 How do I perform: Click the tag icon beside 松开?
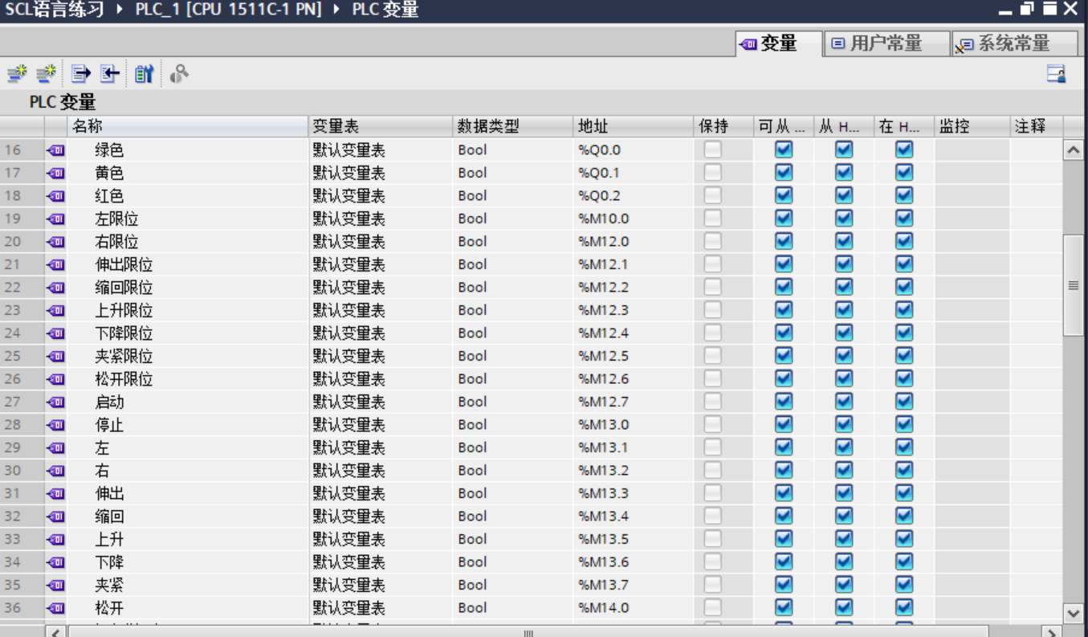pos(55,608)
